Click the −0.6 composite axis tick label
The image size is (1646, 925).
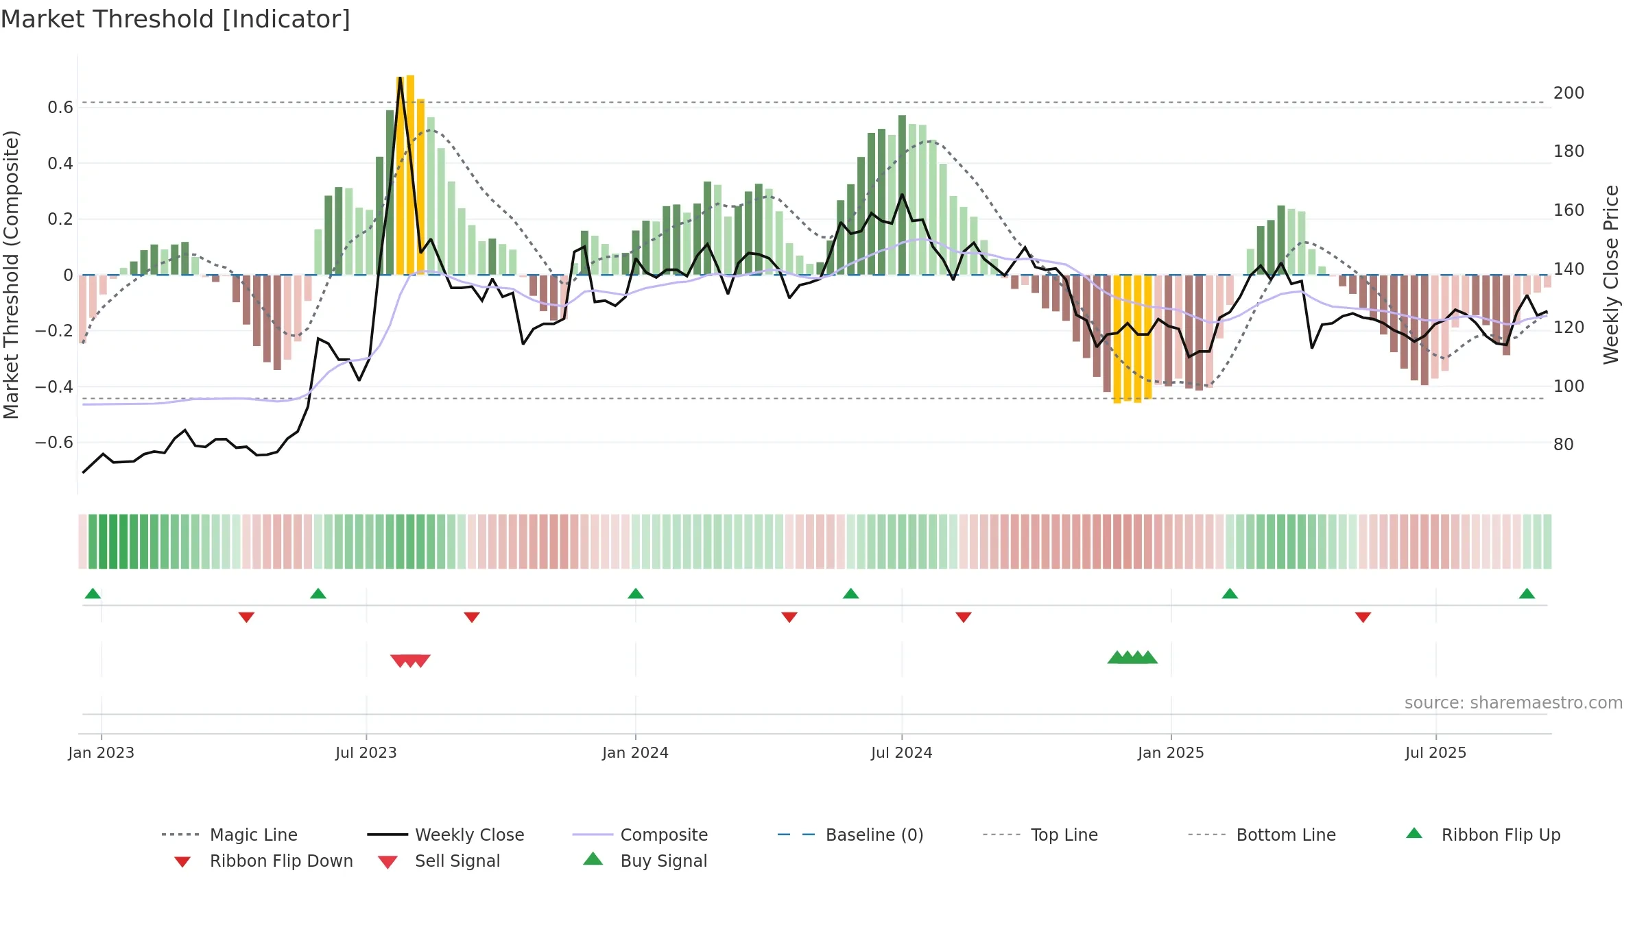point(54,443)
